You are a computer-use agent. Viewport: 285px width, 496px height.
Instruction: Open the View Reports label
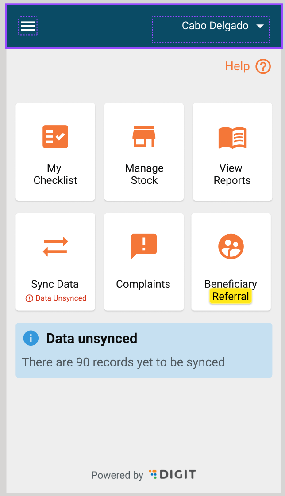232,174
